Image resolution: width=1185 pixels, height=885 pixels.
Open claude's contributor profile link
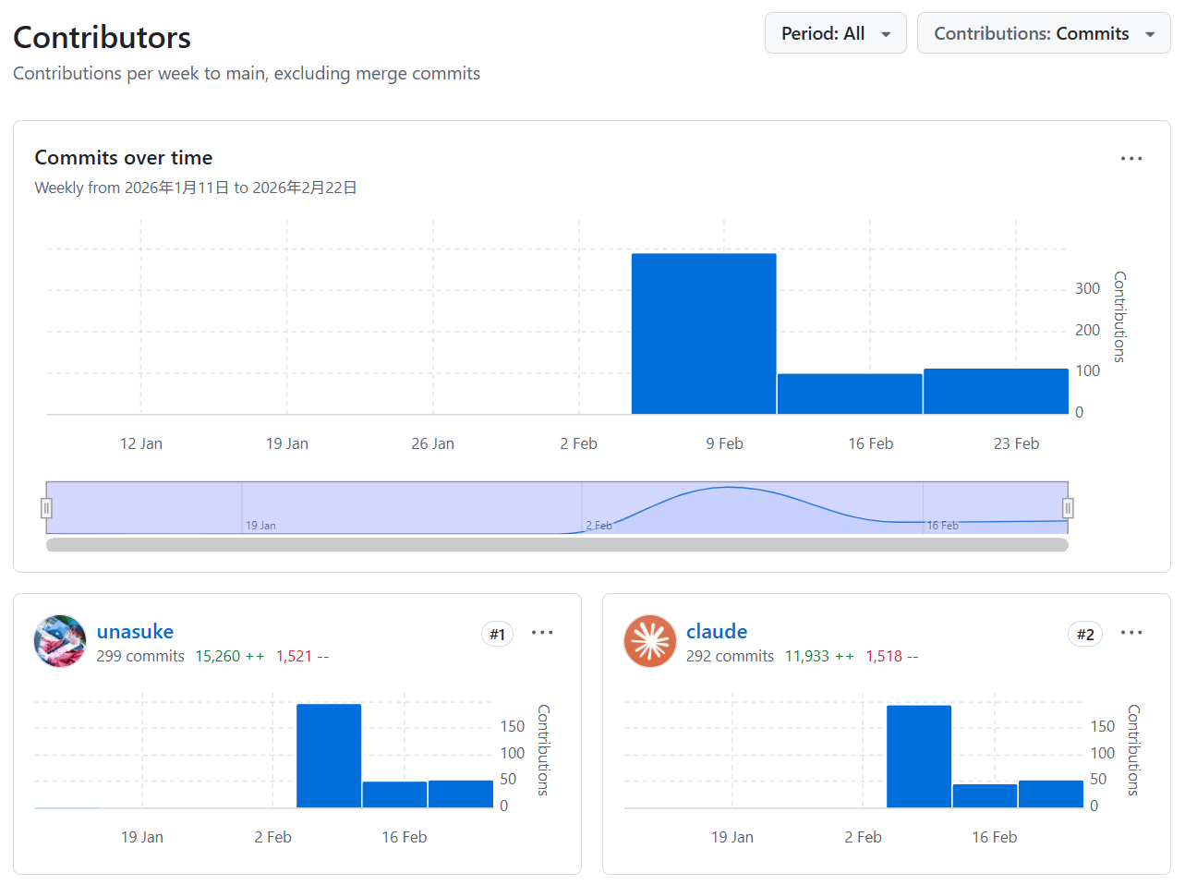click(x=717, y=631)
